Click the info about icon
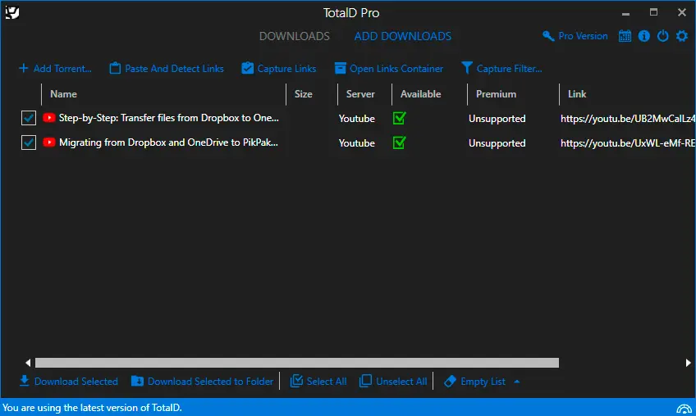The image size is (696, 416). (x=644, y=36)
